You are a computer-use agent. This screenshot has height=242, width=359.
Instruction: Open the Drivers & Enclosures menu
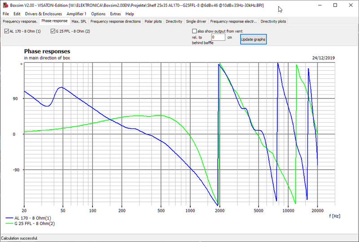tap(44, 14)
